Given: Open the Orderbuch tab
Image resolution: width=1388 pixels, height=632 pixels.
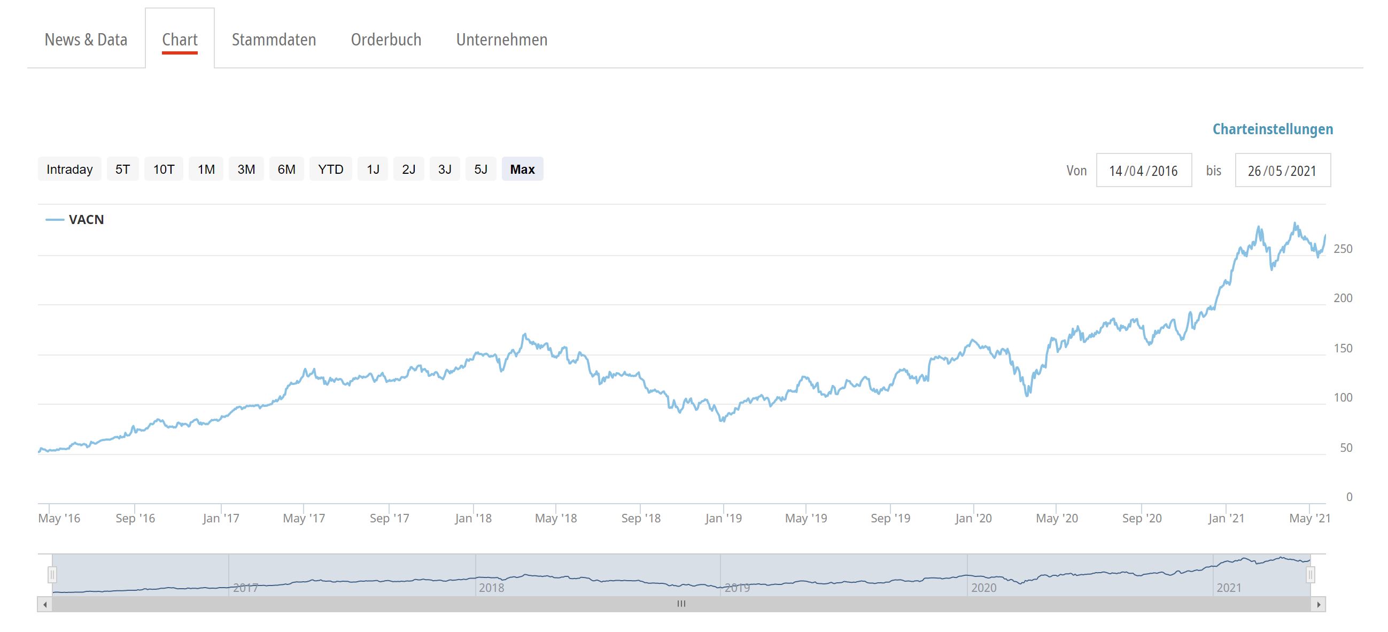Looking at the screenshot, I should pos(386,40).
